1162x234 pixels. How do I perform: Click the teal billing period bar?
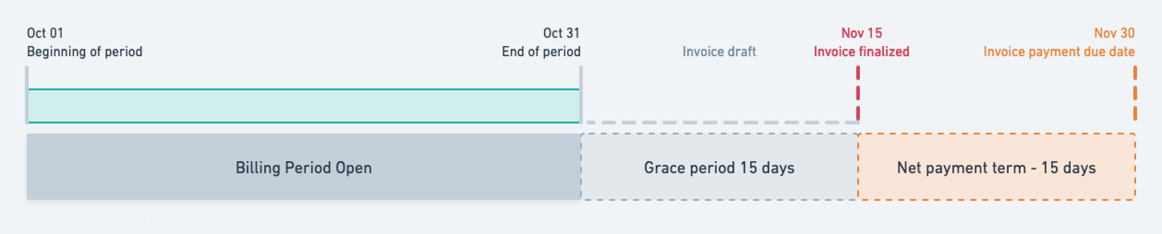(x=303, y=106)
